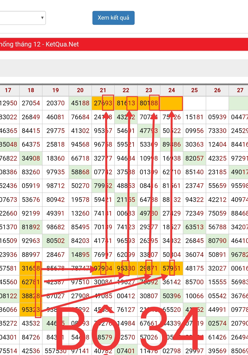The height and width of the screenshot is (355, 248).
Task: Click the orange cell with 57951
Action: [x=171, y=269]
